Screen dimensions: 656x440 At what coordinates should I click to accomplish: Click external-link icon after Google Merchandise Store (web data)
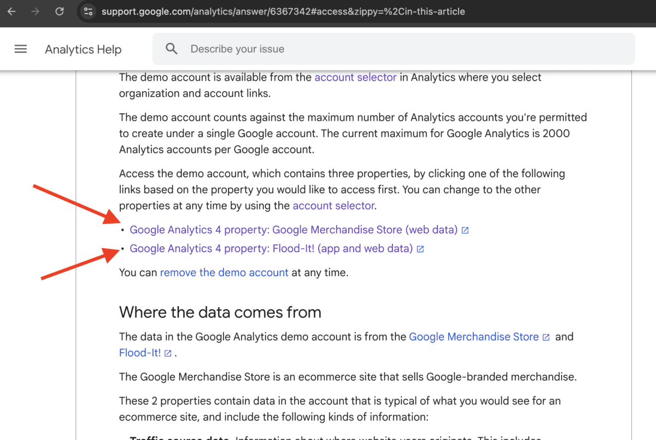click(x=465, y=230)
